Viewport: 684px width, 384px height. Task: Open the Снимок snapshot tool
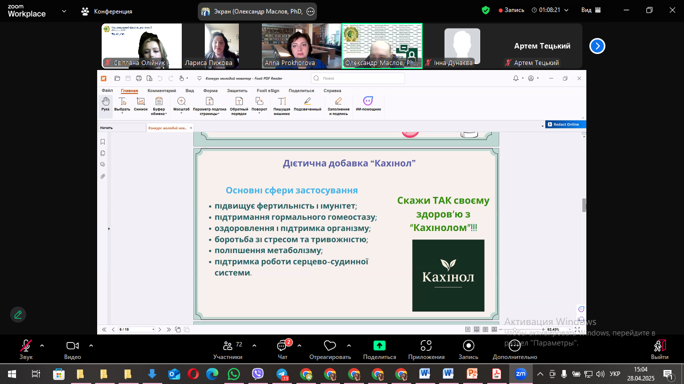click(x=141, y=104)
